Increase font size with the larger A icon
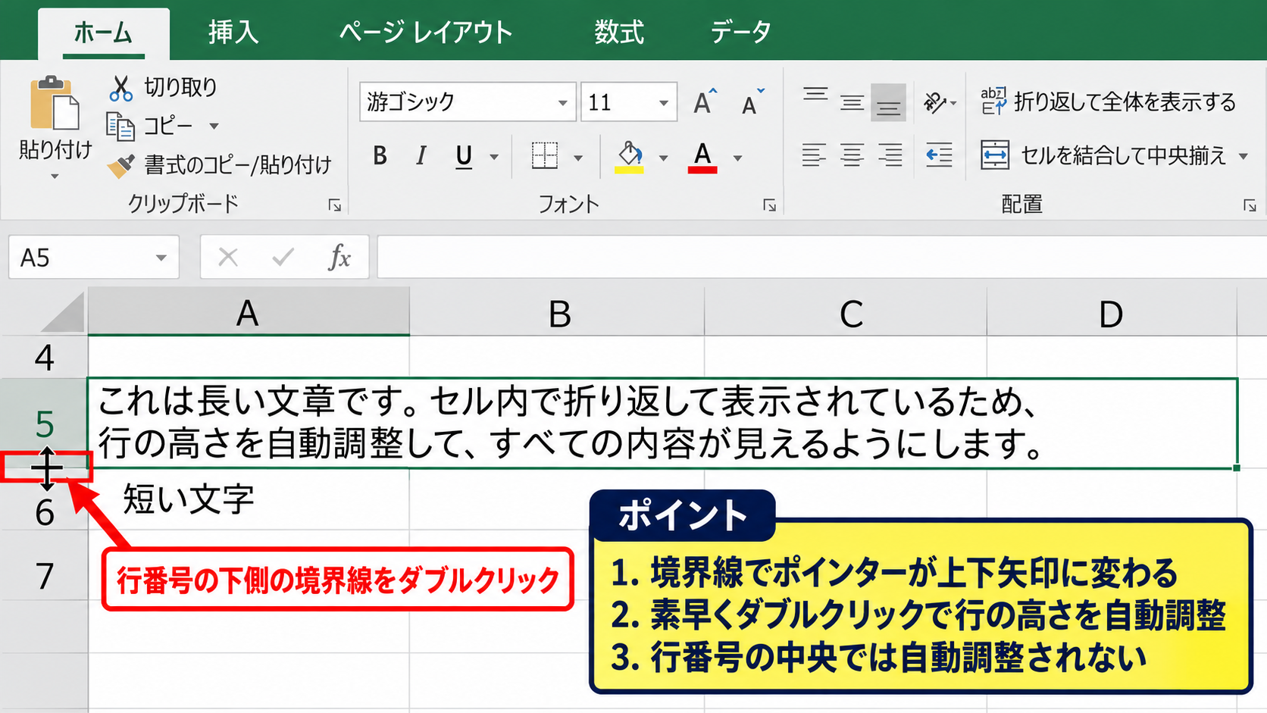 tap(704, 102)
